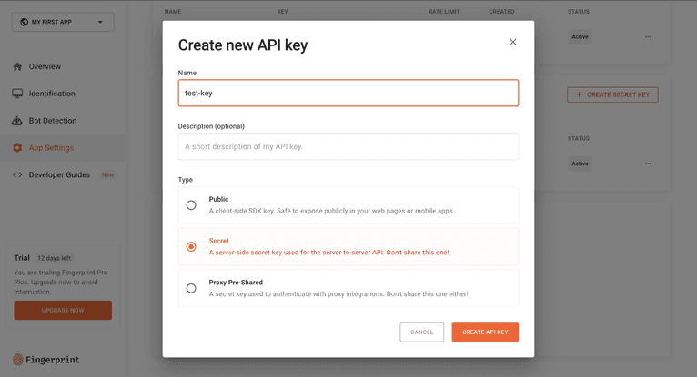
Task: Go to Overview in the sidebar
Action: pos(45,66)
